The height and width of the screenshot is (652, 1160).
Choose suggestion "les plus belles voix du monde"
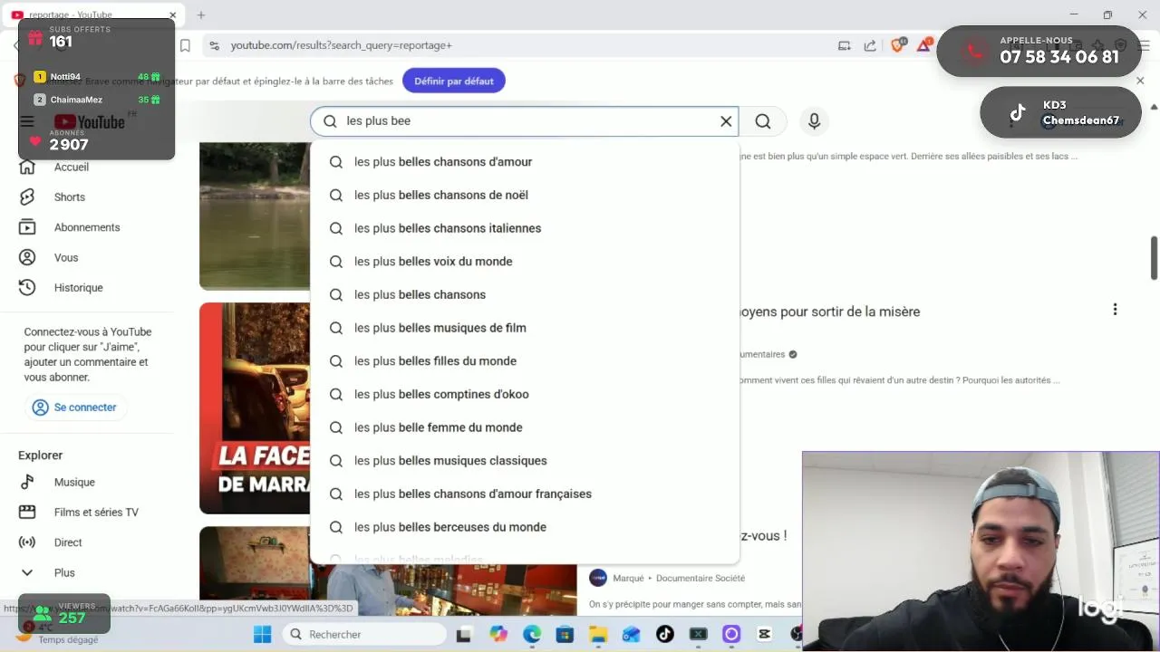[x=525, y=262]
